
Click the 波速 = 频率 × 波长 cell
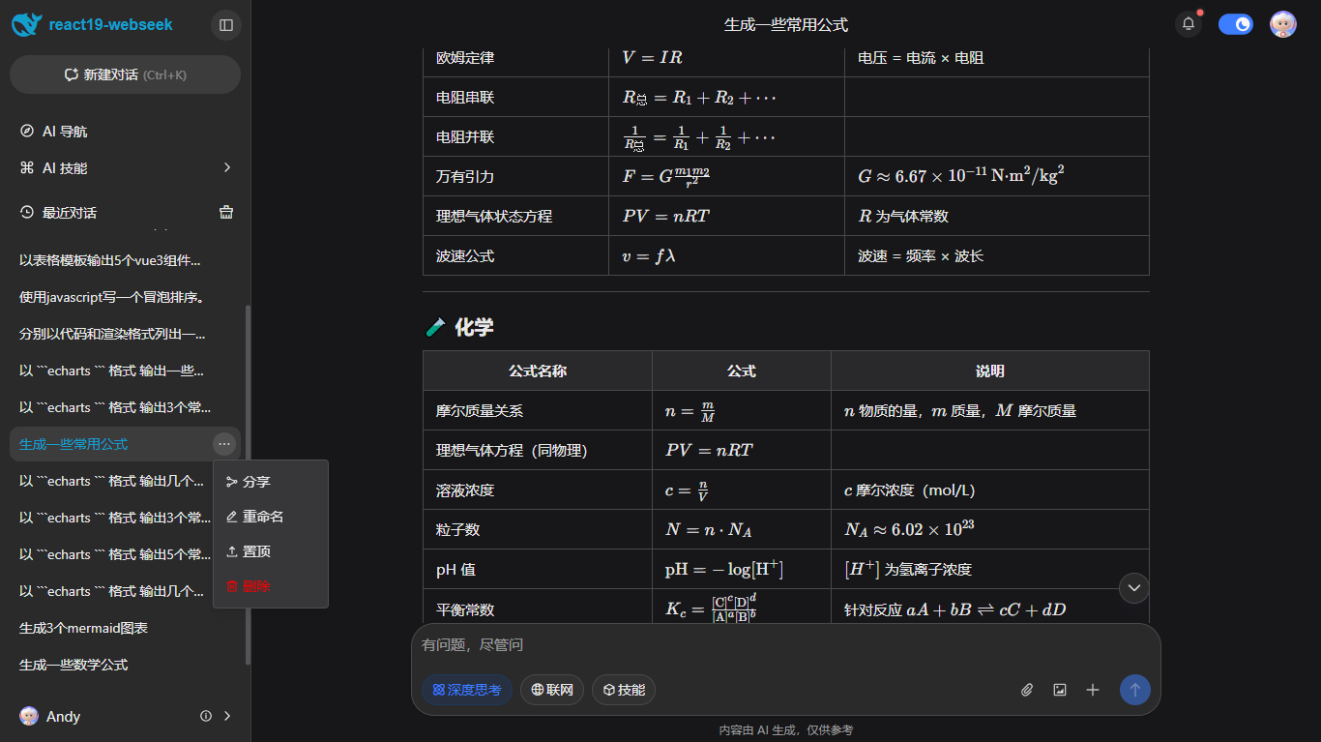pos(997,256)
